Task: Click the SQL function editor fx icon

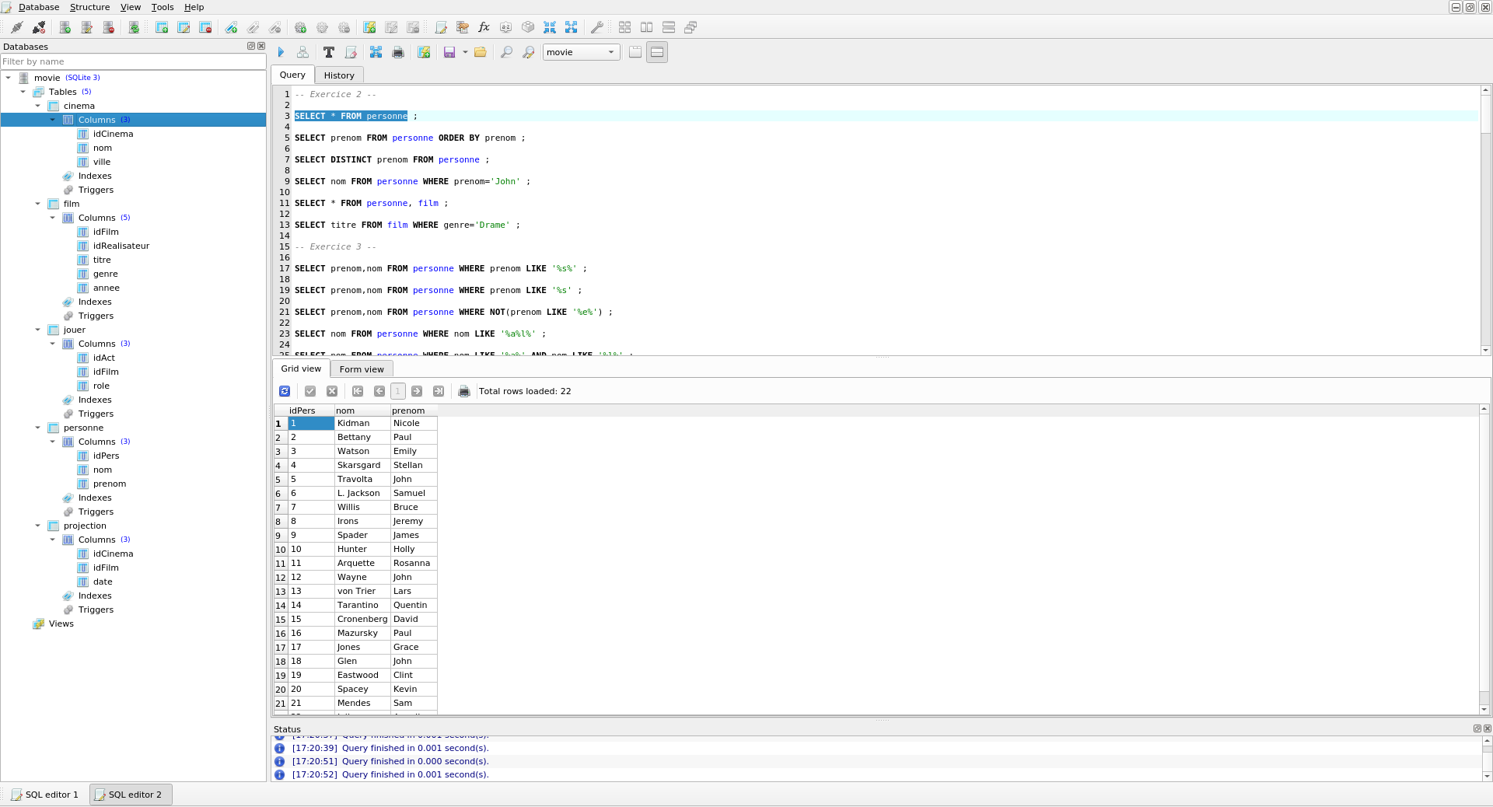Action: point(484,27)
